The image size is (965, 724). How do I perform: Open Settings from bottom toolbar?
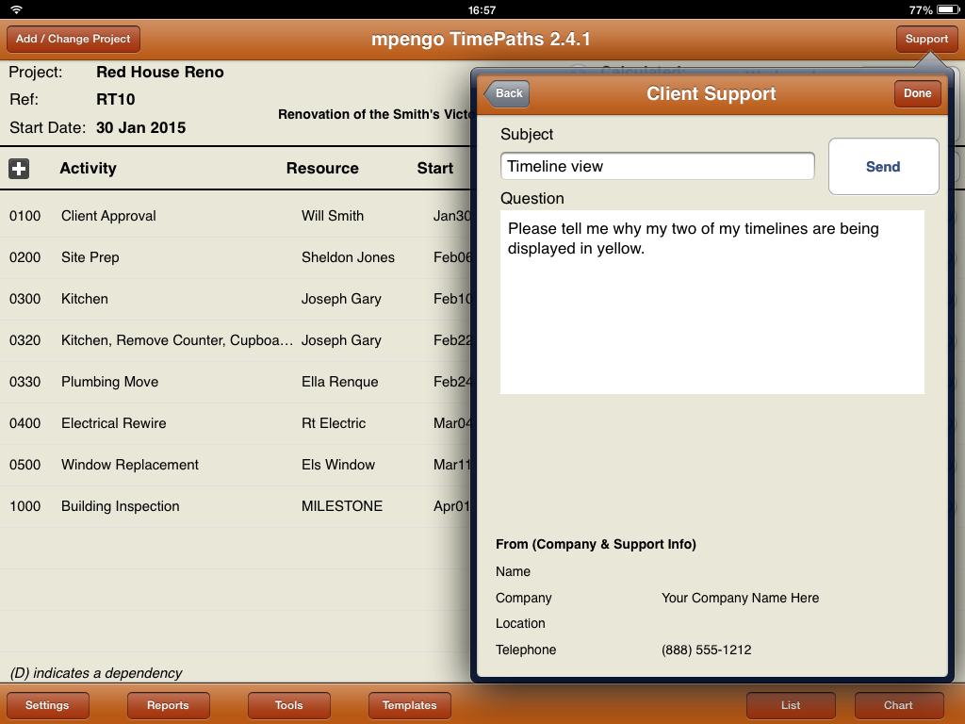(x=47, y=705)
